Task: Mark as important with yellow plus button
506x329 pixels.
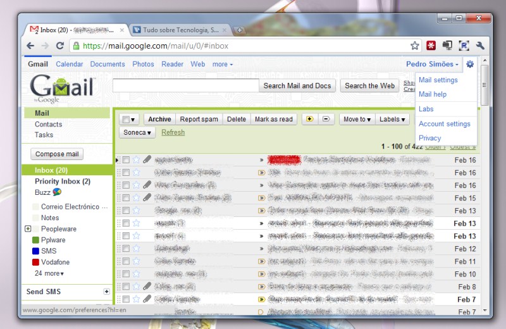Action: point(309,119)
